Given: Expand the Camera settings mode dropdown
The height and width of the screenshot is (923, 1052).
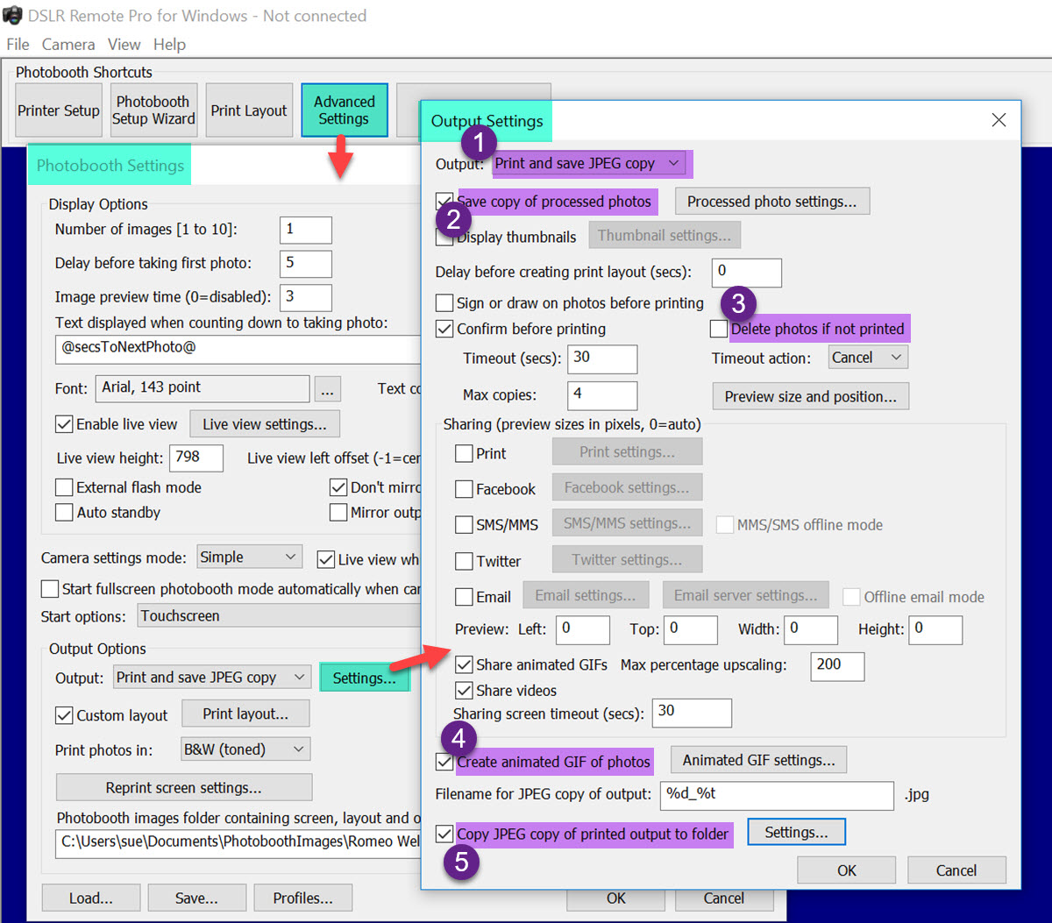Looking at the screenshot, I should (x=249, y=557).
